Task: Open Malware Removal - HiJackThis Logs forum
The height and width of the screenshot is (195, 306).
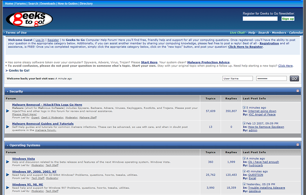Action: tap(47, 104)
